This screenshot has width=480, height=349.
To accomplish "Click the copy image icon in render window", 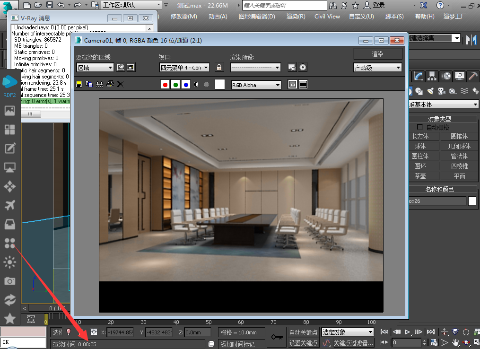I will tap(89, 84).
